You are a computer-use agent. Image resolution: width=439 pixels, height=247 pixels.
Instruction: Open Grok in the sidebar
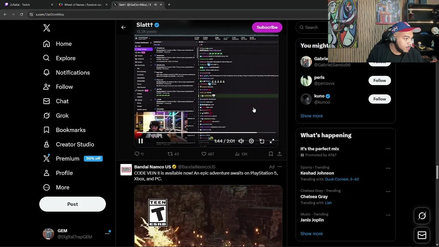click(x=56, y=116)
